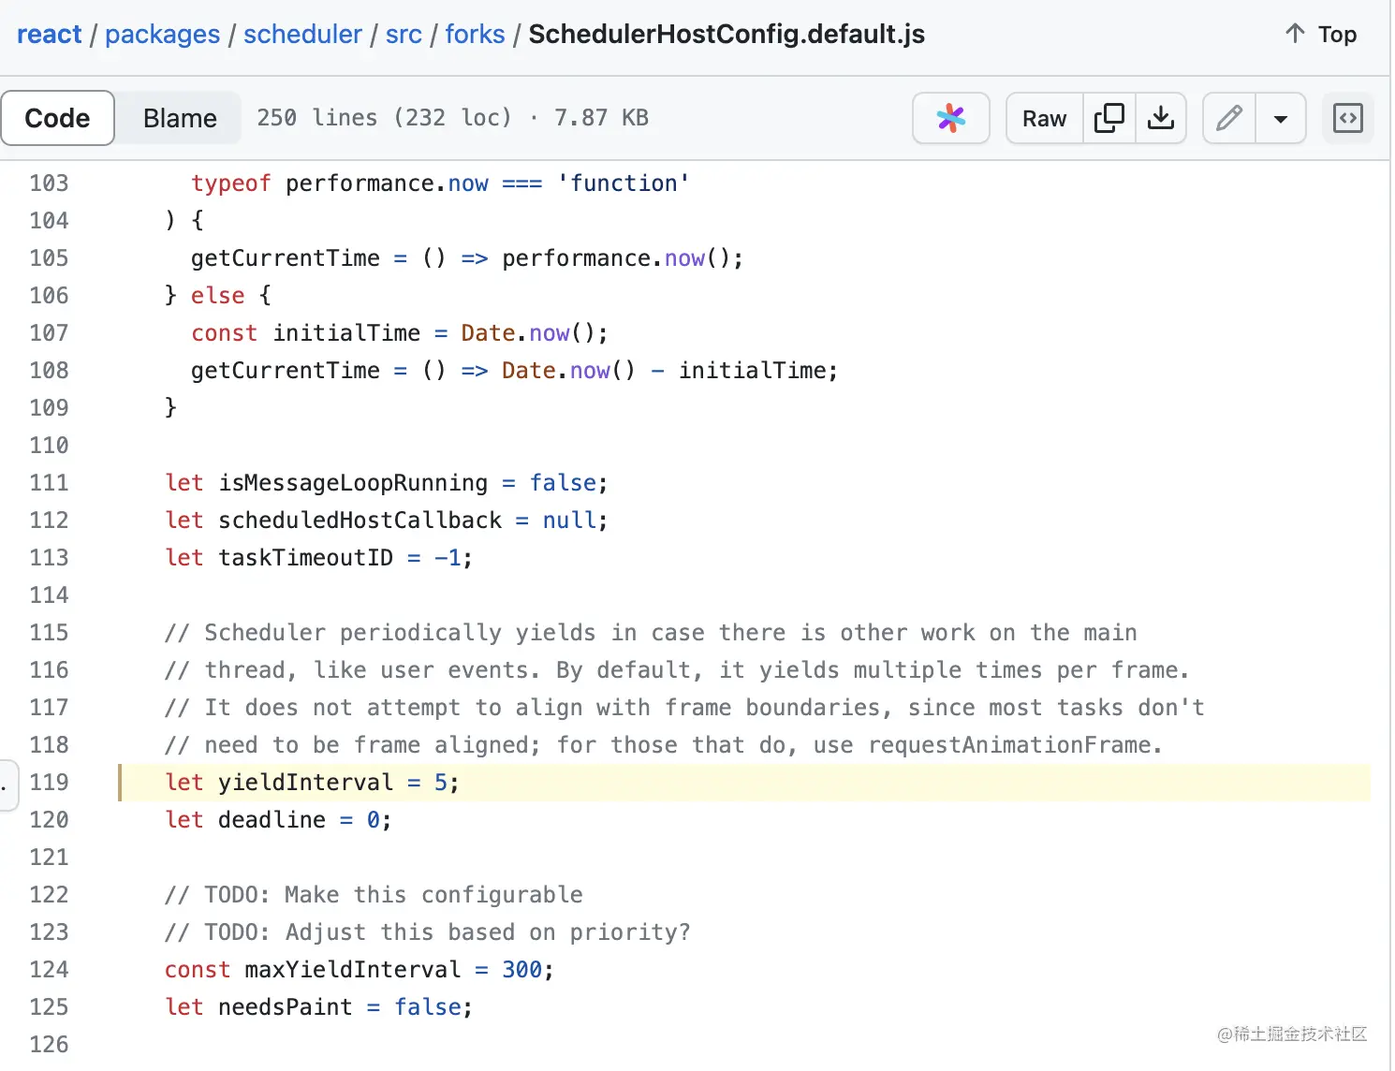
Task: Switch to the Blame view tab
Action: [180, 118]
